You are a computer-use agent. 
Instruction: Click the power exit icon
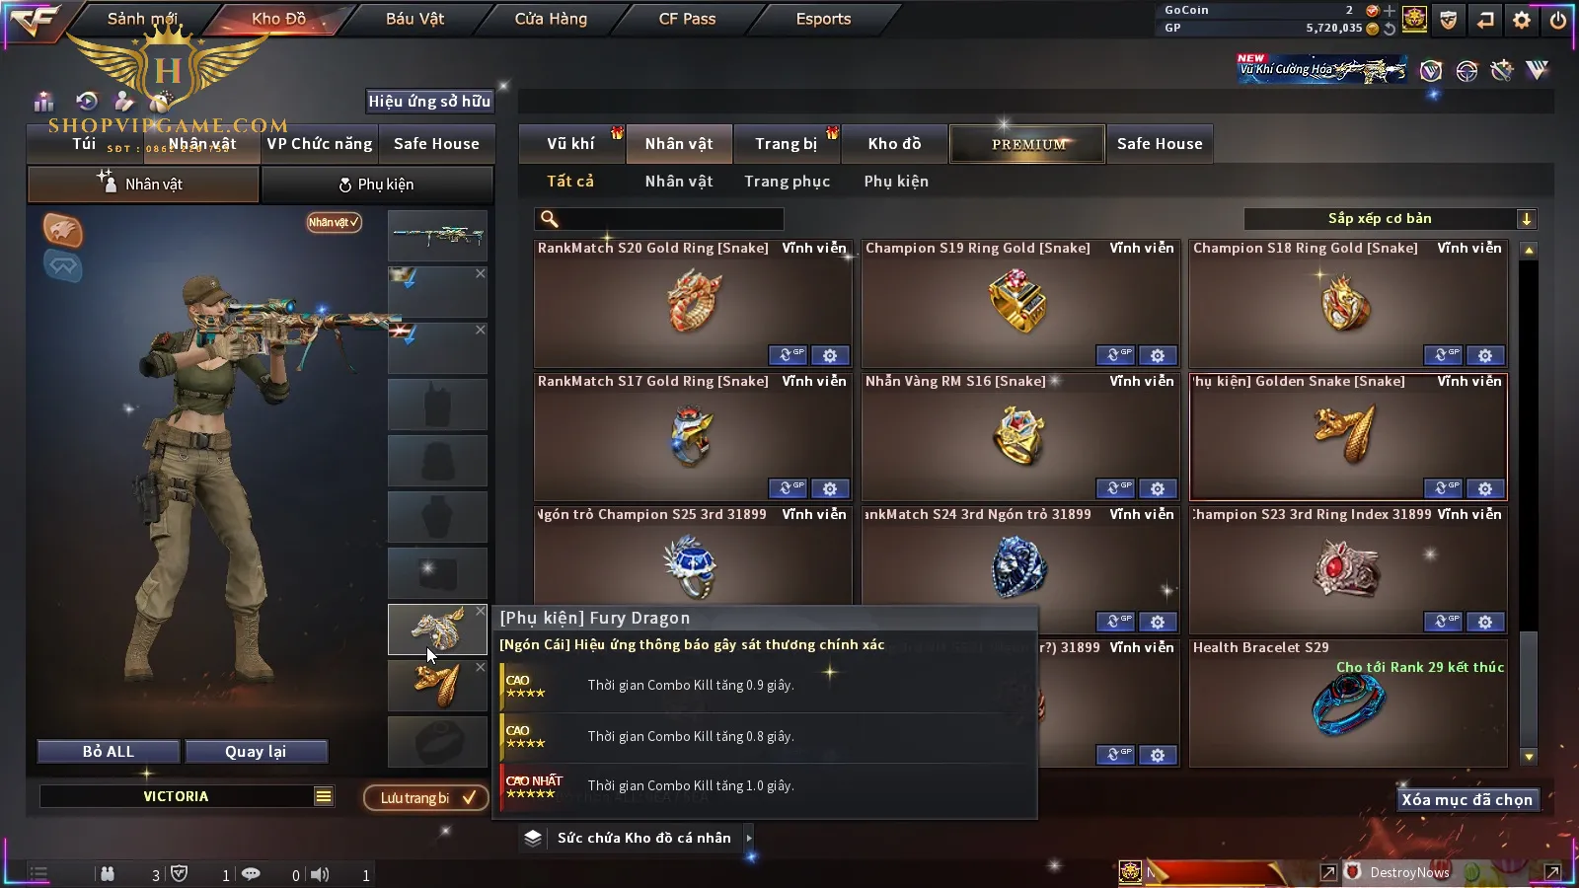(x=1558, y=19)
